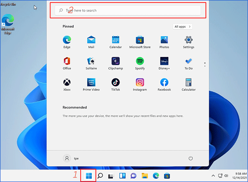Open Prime Video
The image size is (248, 182).
[x=91, y=85]
